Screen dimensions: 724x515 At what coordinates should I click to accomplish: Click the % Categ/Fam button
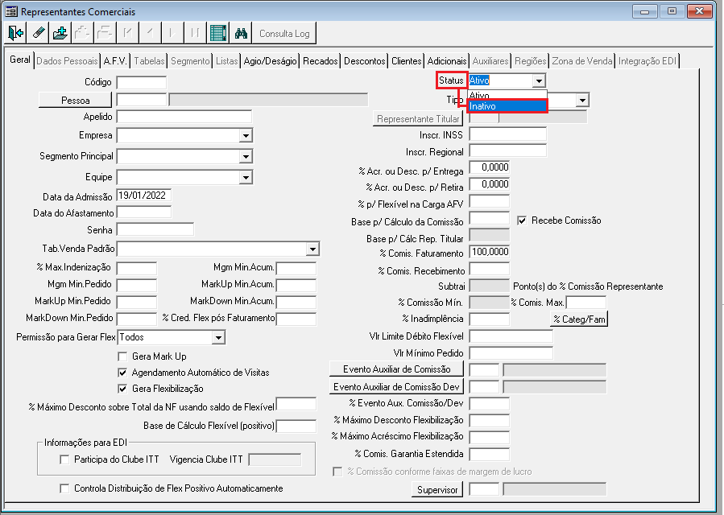pyautogui.click(x=579, y=319)
